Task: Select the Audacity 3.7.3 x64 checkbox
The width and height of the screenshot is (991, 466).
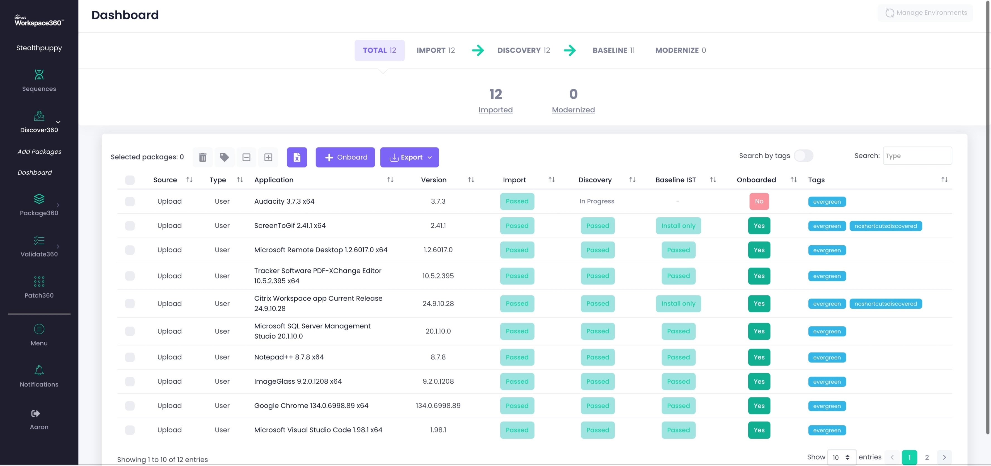Action: point(130,201)
